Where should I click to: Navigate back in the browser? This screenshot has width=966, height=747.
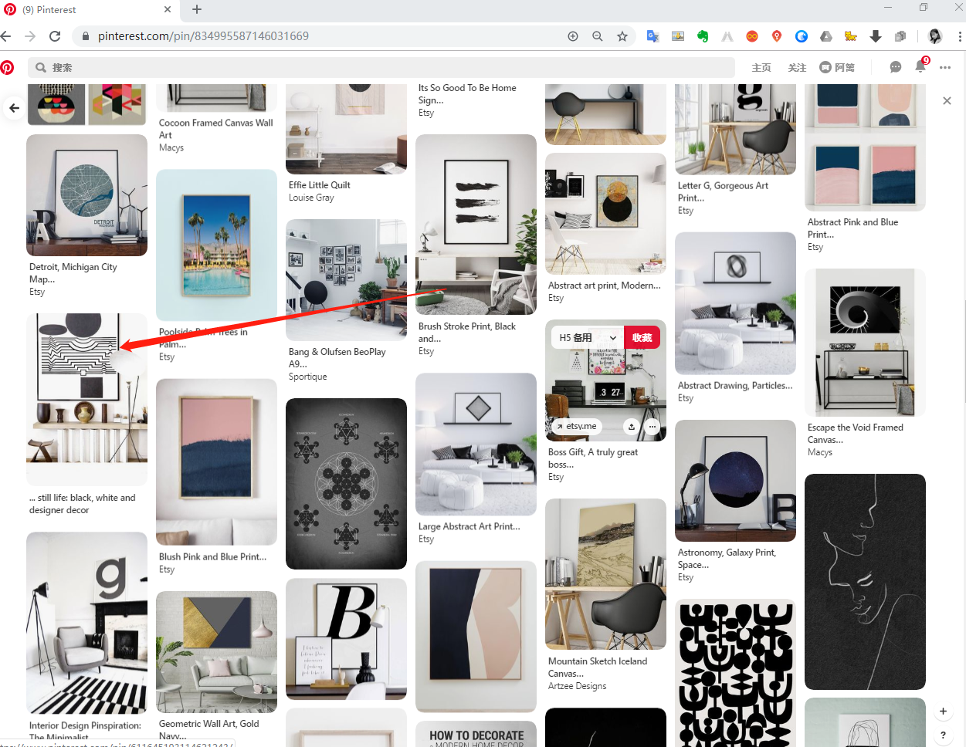pyautogui.click(x=6, y=36)
